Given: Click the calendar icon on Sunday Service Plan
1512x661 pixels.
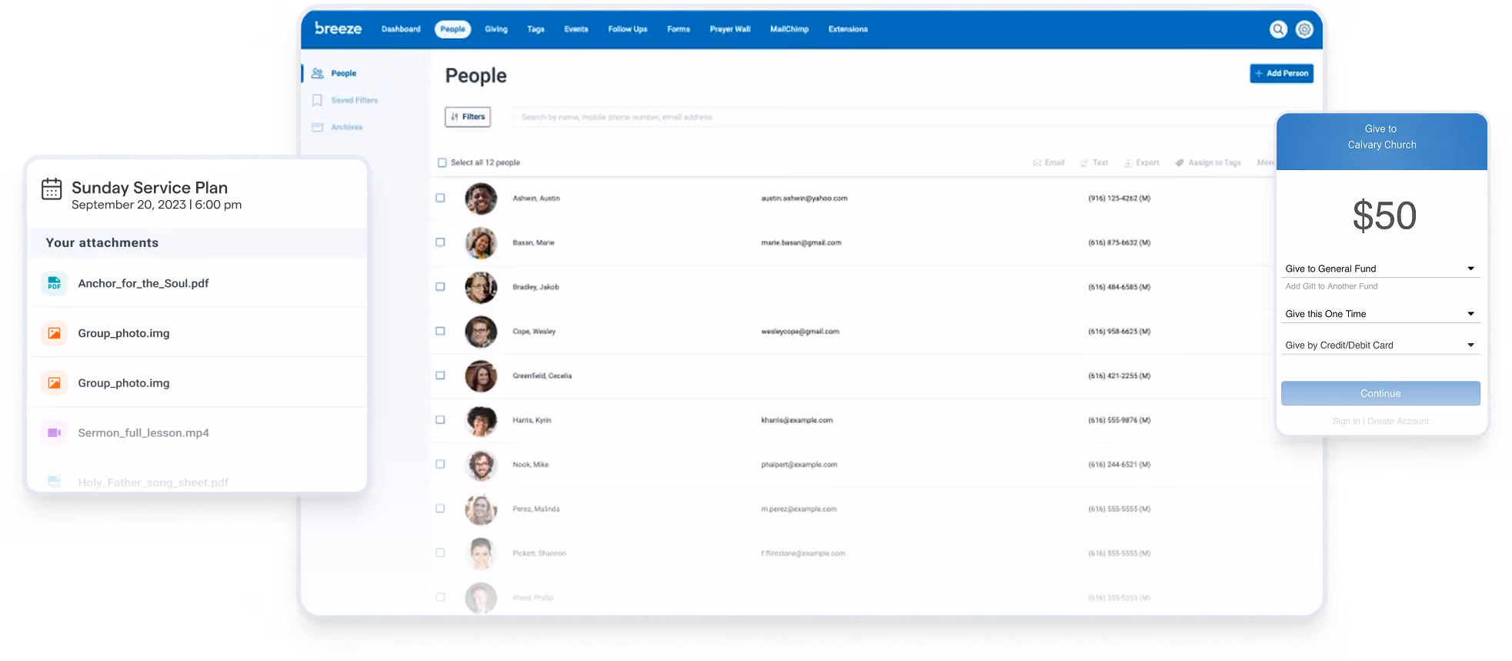Looking at the screenshot, I should pos(52,189).
